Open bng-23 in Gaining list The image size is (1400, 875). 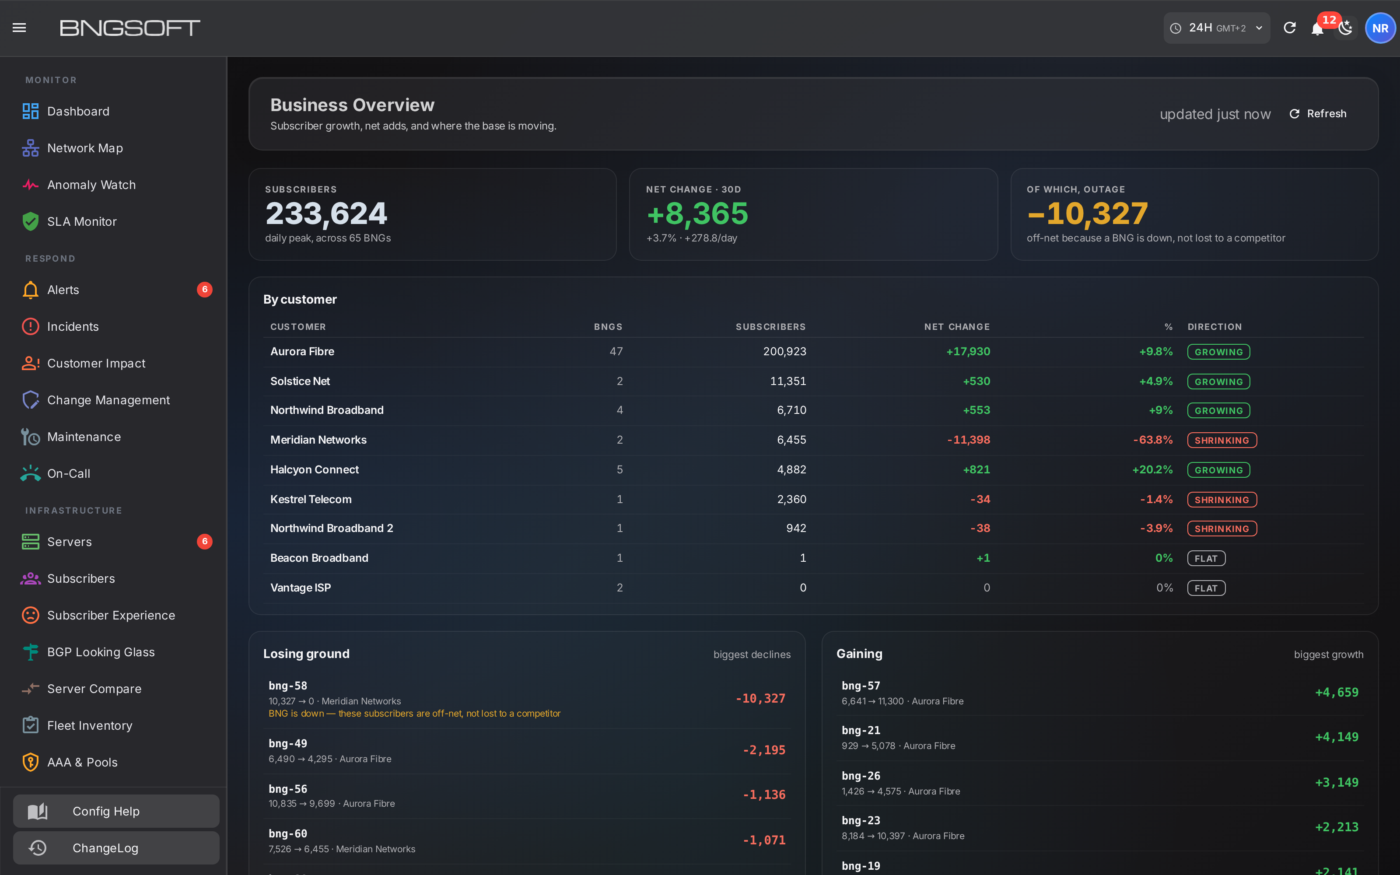click(1100, 828)
